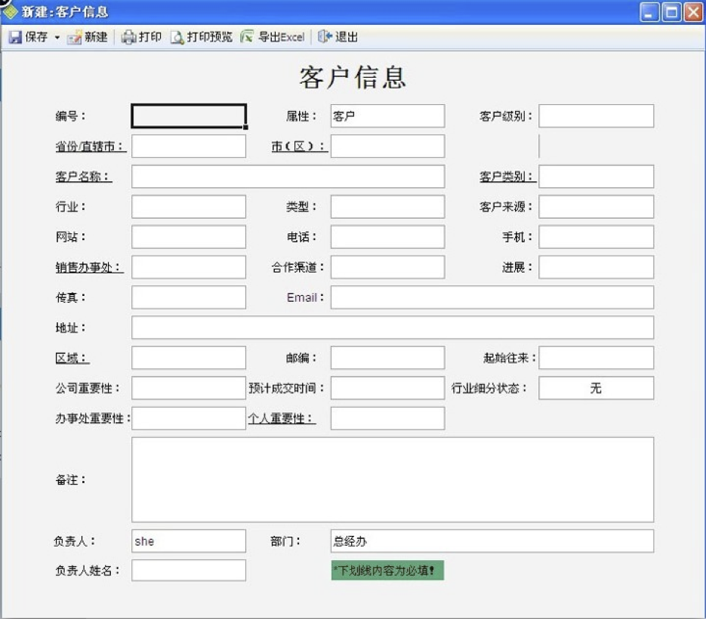Click the 预计成交时间 field

coord(387,388)
